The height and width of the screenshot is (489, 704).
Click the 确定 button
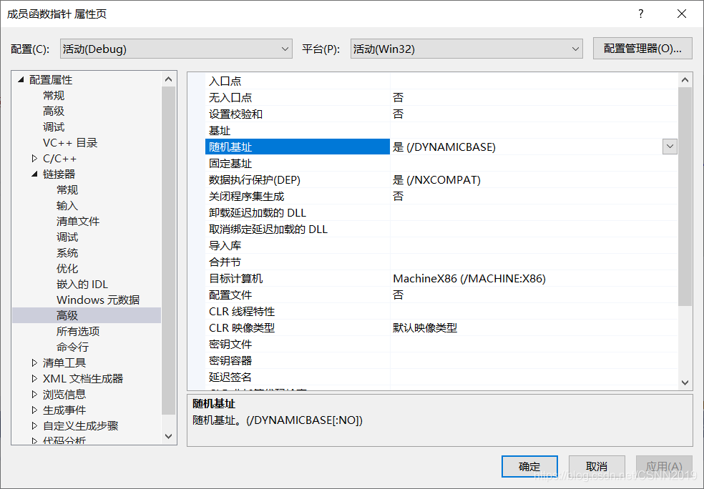coord(529,466)
